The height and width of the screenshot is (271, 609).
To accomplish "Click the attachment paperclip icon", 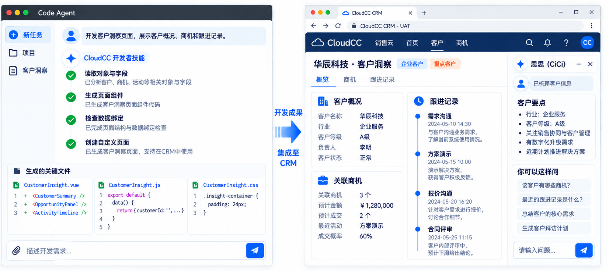I will (x=16, y=251).
